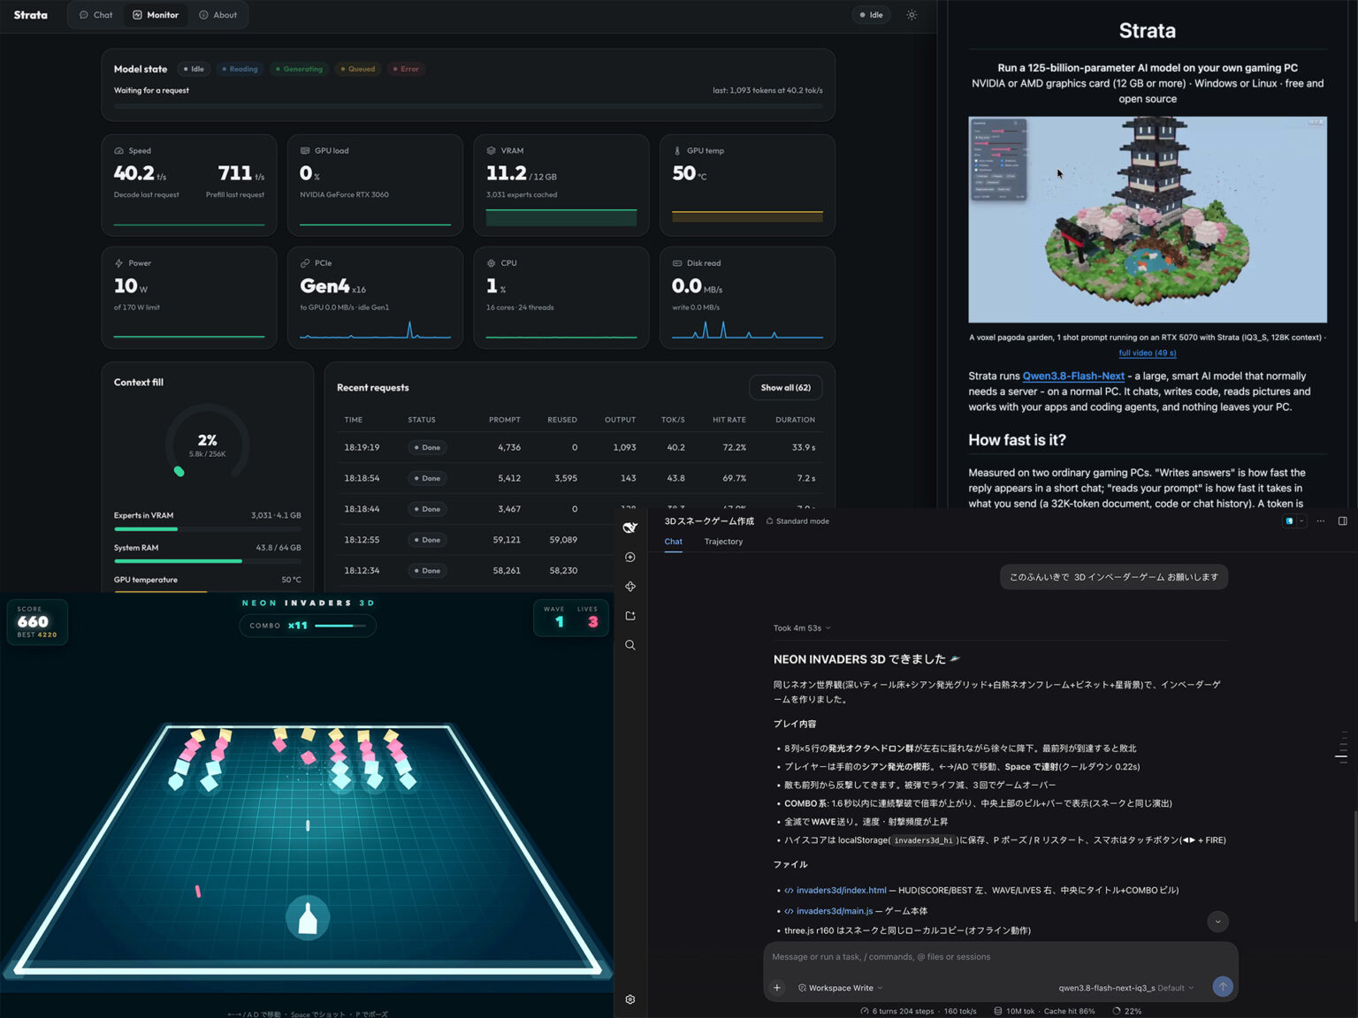Jump to latest with round down-arrow button
Image resolution: width=1358 pixels, height=1018 pixels.
(x=1217, y=922)
